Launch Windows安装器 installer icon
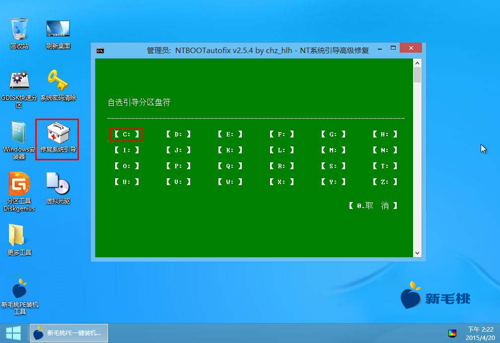Image resolution: width=500 pixels, height=343 pixels. 19,140
